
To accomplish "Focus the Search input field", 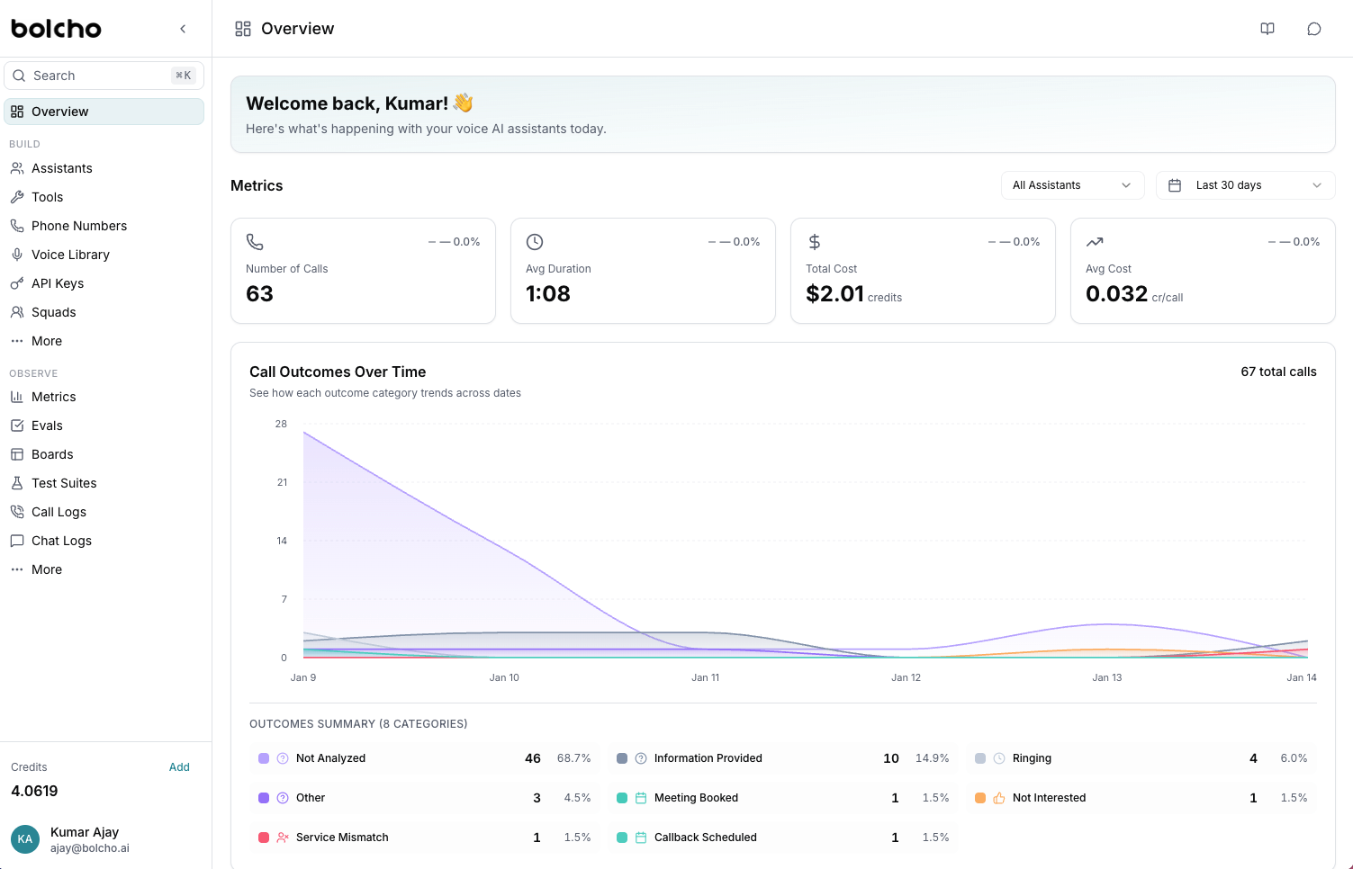I will [104, 76].
